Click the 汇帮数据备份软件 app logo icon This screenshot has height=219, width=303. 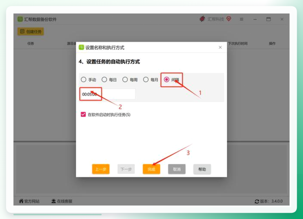[20, 19]
